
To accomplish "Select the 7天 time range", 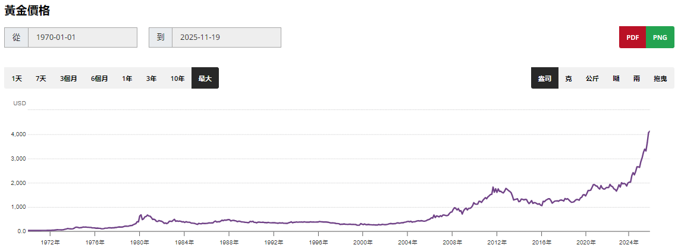I will point(41,79).
